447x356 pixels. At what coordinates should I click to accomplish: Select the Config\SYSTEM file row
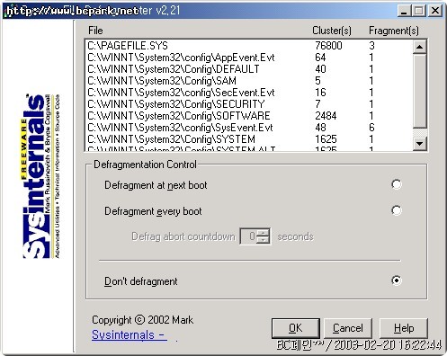tap(249, 139)
